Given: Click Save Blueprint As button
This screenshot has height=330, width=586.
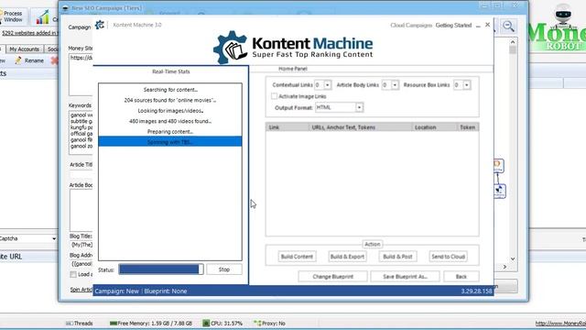Looking at the screenshot, I should click(x=405, y=277).
